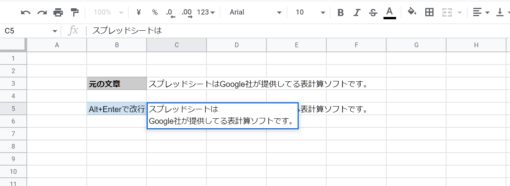Select row 10 header

pyautogui.click(x=13, y=171)
